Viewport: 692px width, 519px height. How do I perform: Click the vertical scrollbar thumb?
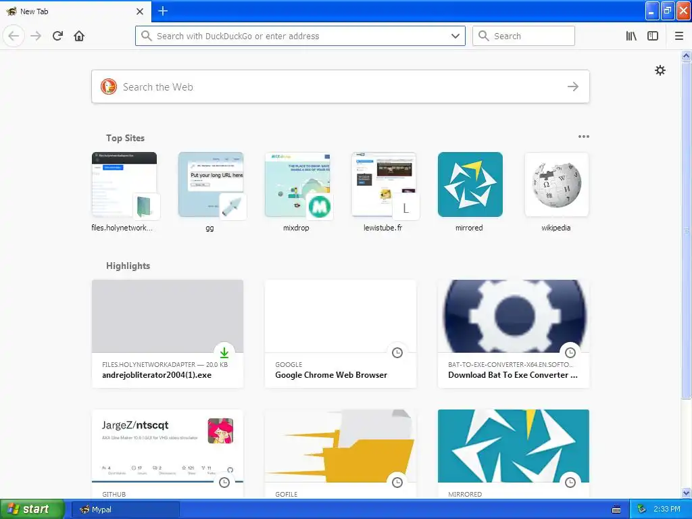pos(686,230)
